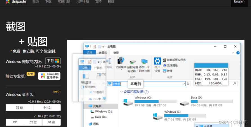Collapse the Explorer ribbon with the chevron
This screenshot has width=251, height=127.
tap(233, 53)
